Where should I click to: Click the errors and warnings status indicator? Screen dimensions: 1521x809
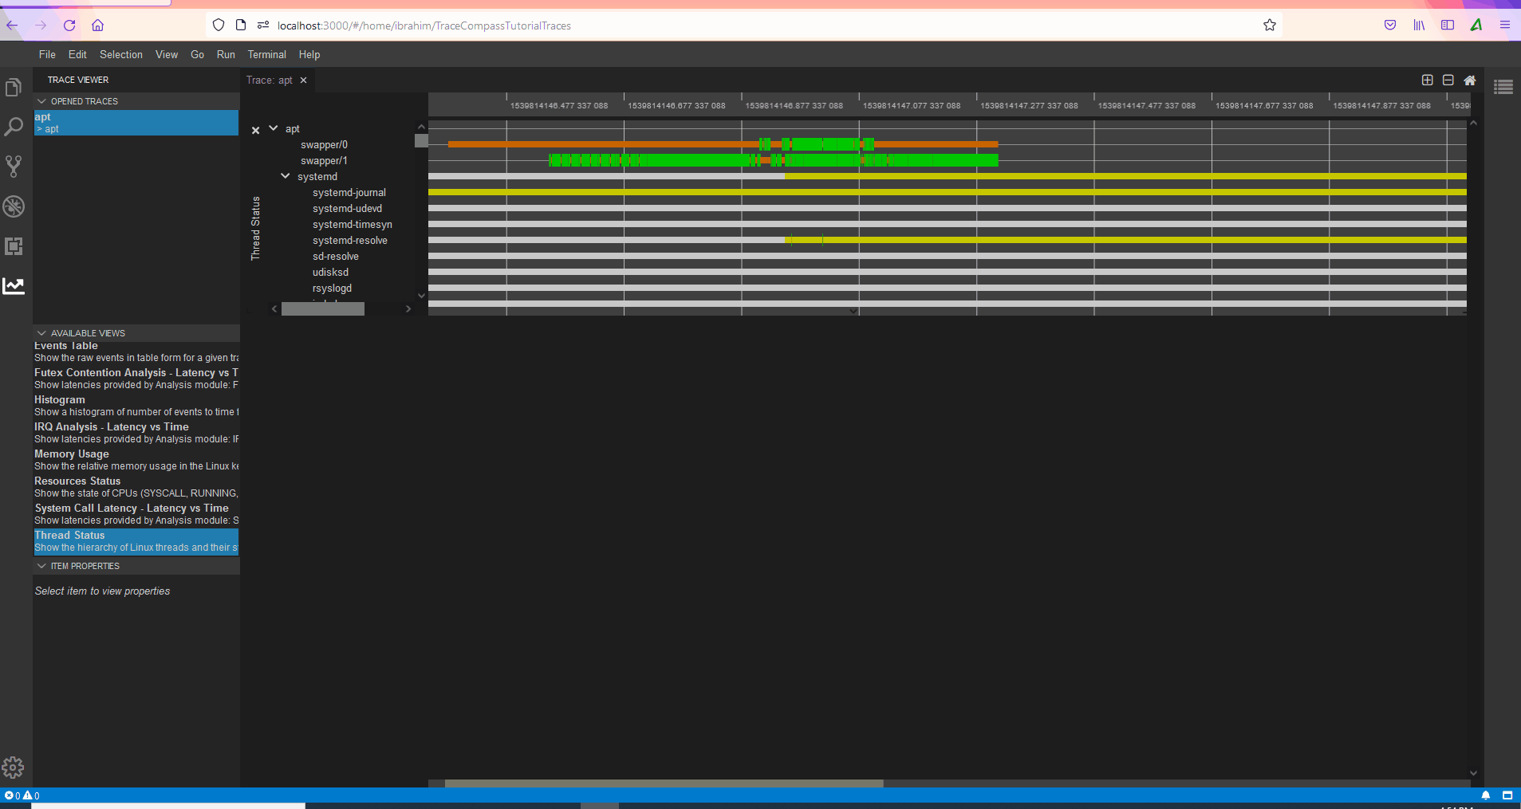tap(22, 795)
